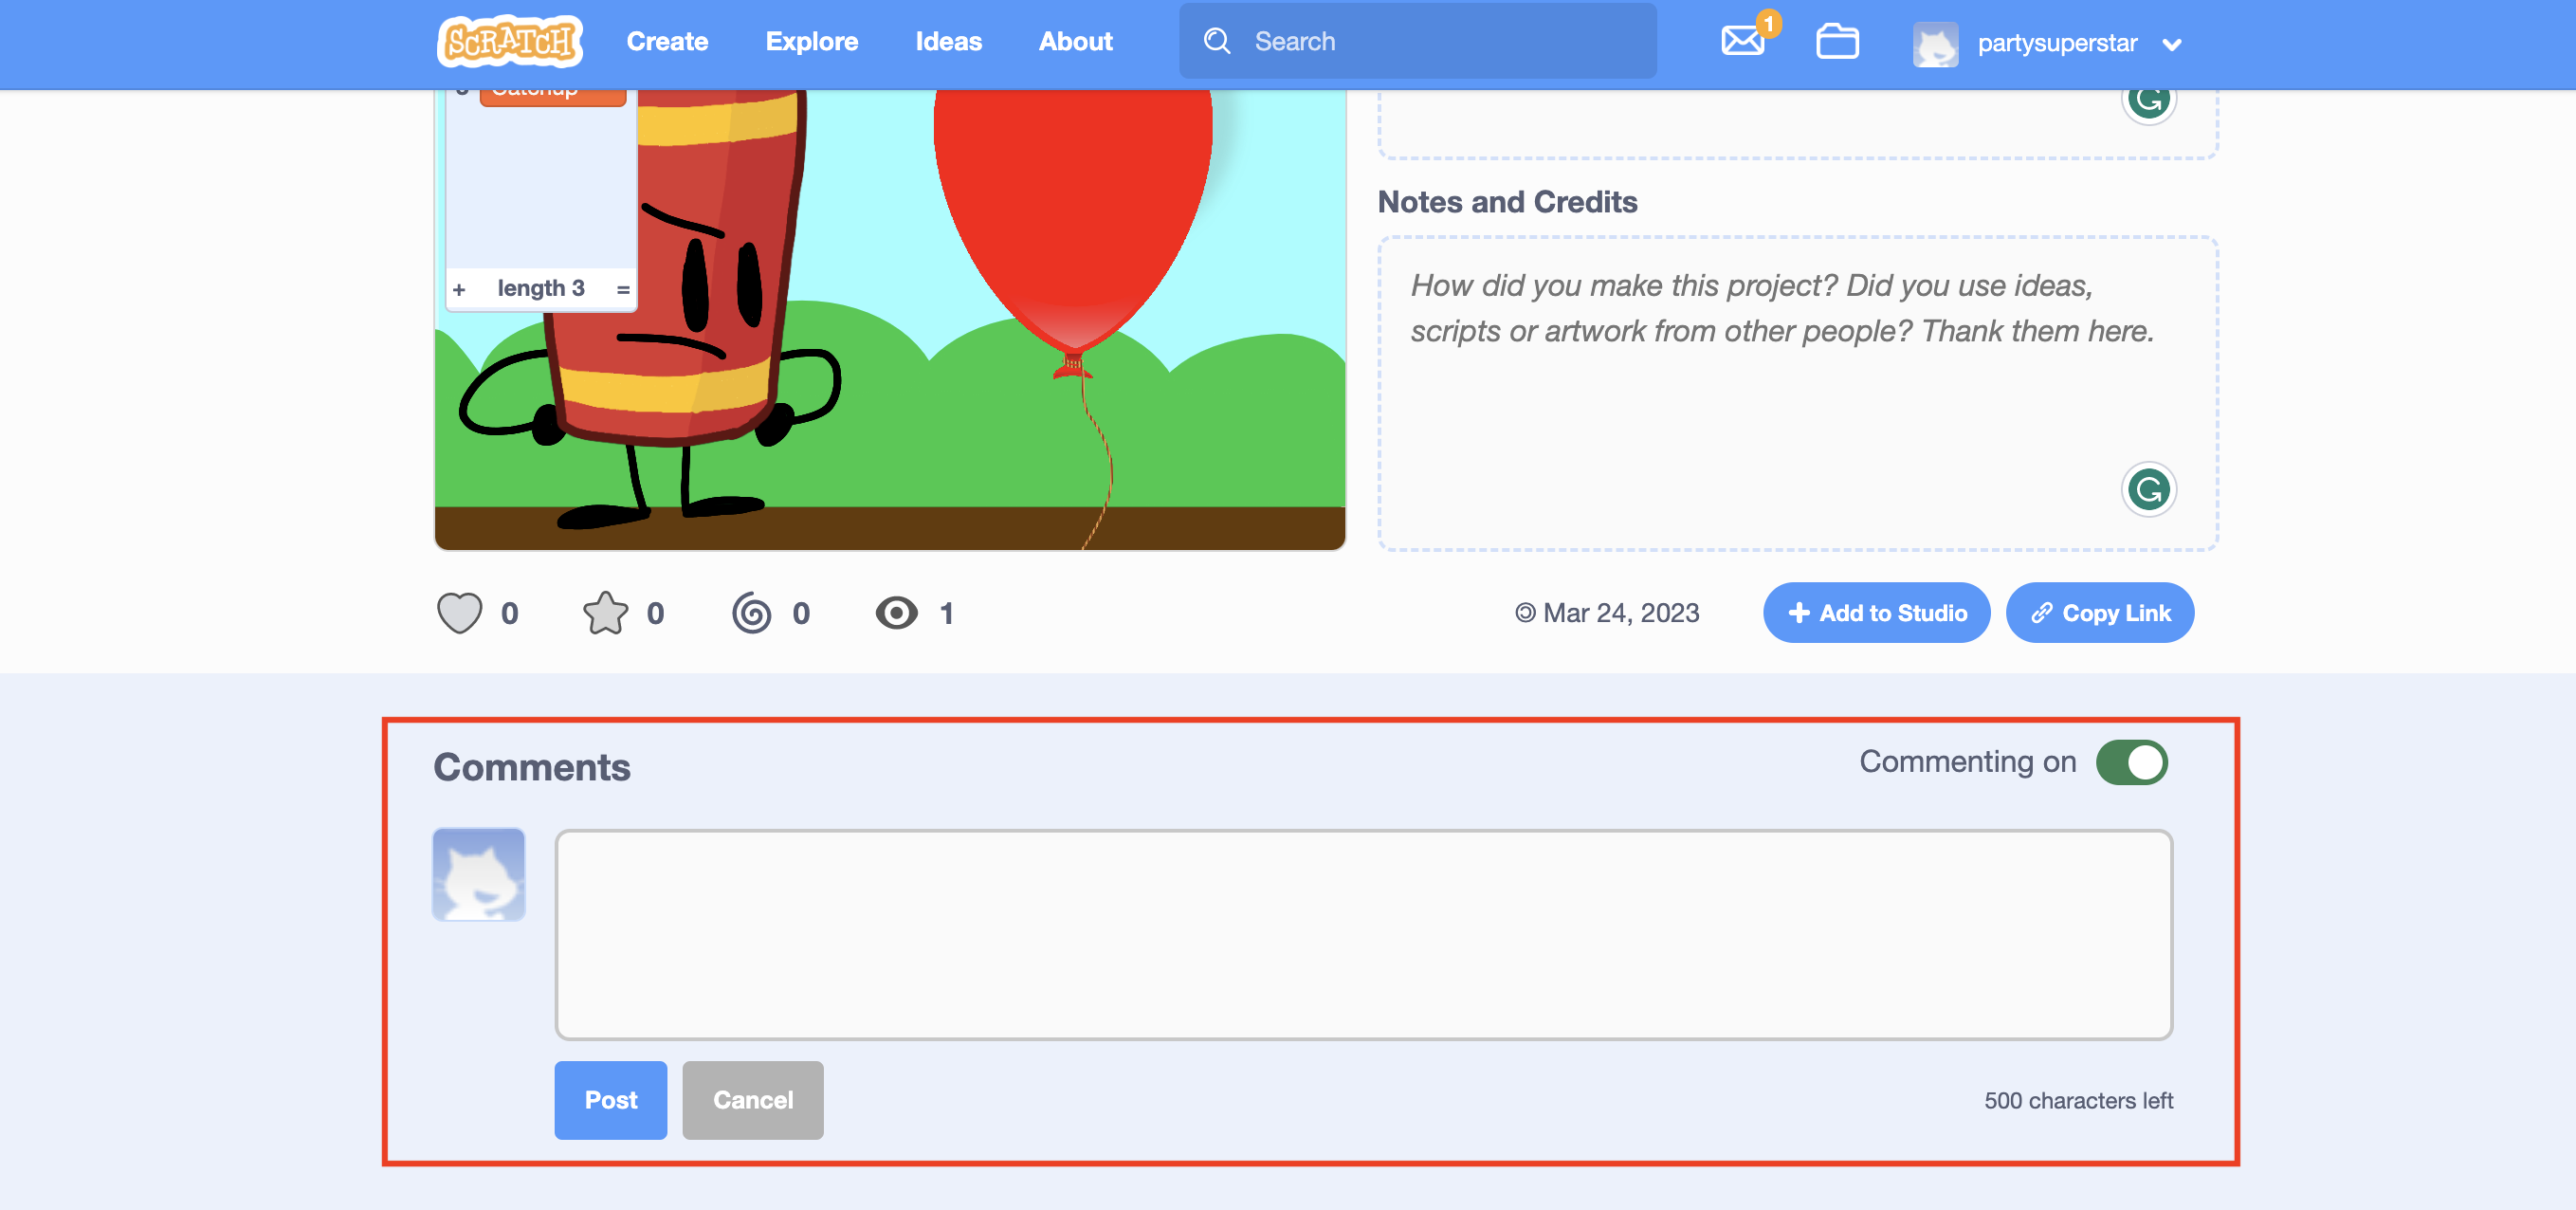Click the Grammarly icon in Notes and Credits
This screenshot has width=2576, height=1210.
pos(2147,490)
